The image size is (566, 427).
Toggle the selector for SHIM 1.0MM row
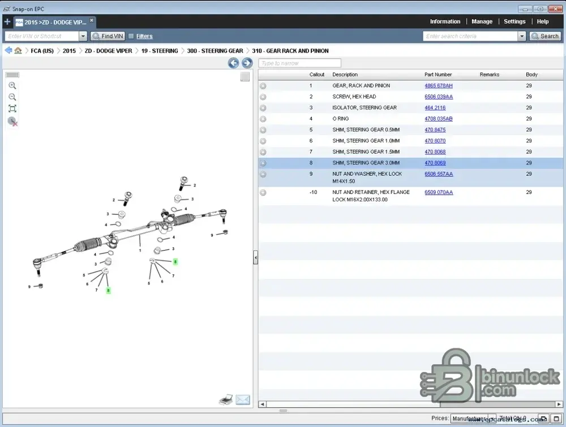tap(263, 141)
